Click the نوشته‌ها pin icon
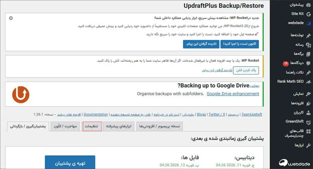 309,35
